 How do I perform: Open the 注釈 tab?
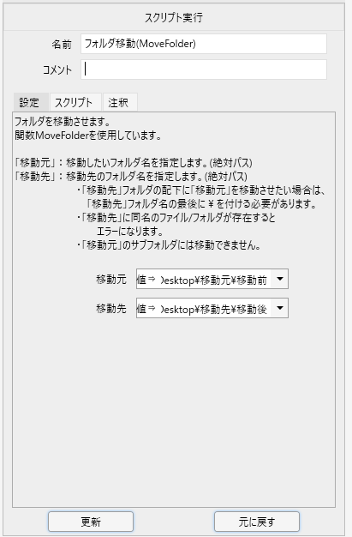120,102
